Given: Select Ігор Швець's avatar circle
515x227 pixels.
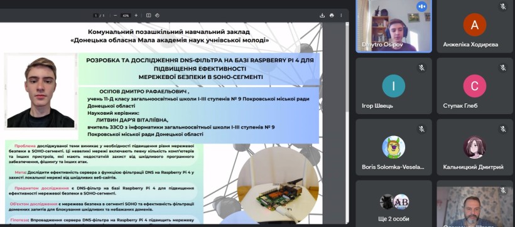Looking at the screenshot, I should click(x=394, y=86).
